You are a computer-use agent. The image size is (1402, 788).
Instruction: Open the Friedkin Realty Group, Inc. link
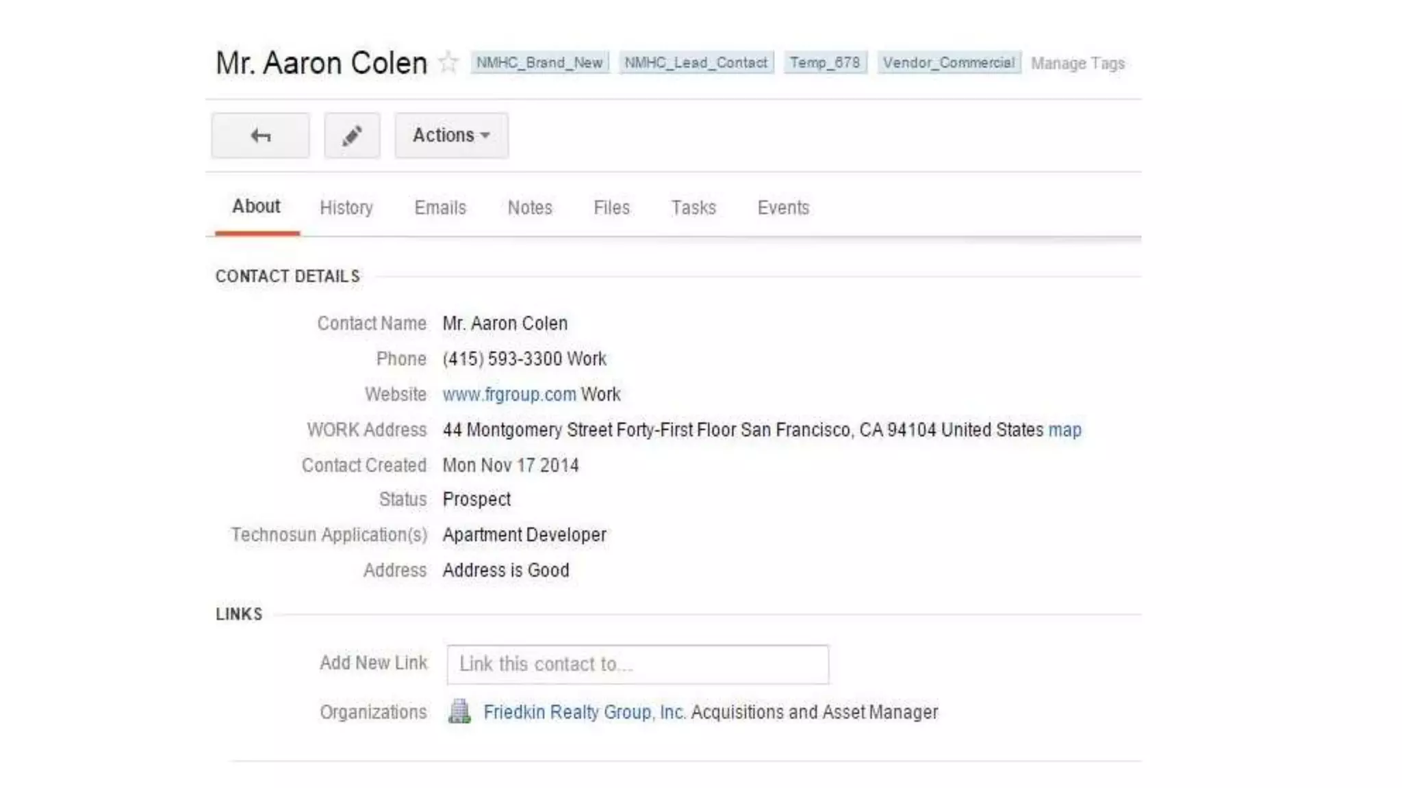pyautogui.click(x=584, y=712)
